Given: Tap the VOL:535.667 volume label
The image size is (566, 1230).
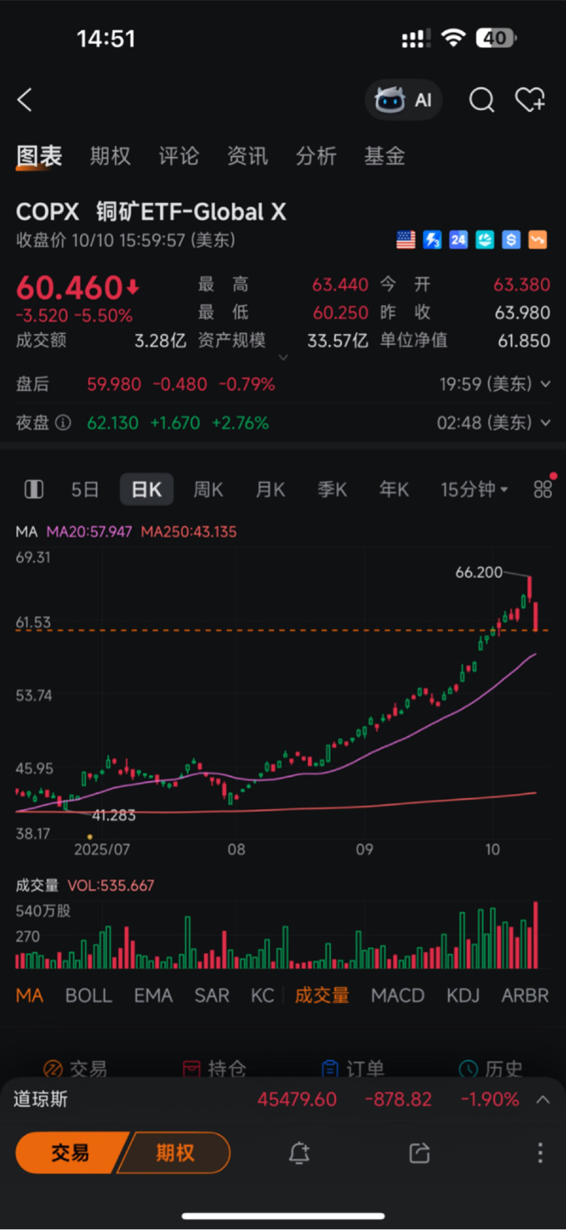Looking at the screenshot, I should (111, 886).
